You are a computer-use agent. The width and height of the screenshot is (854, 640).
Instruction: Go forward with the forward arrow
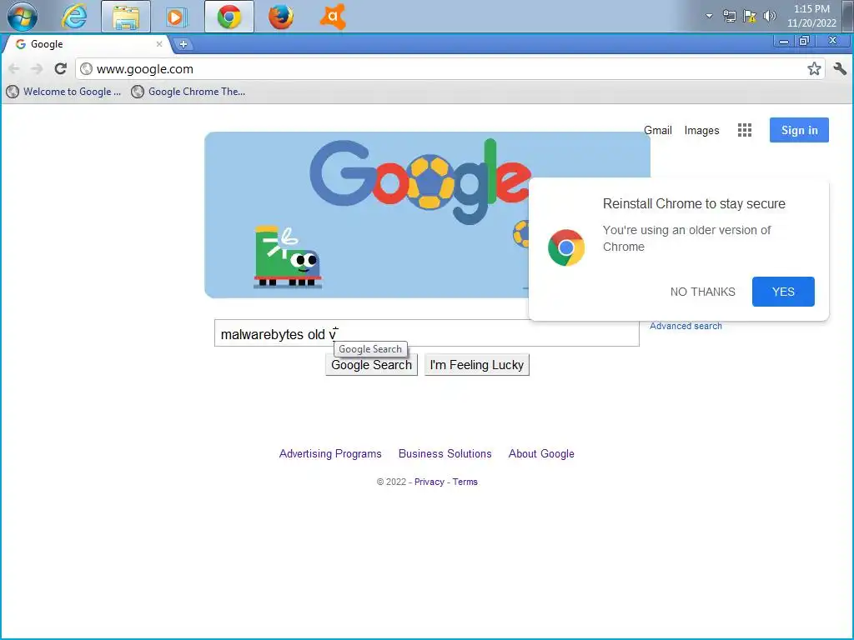(37, 68)
